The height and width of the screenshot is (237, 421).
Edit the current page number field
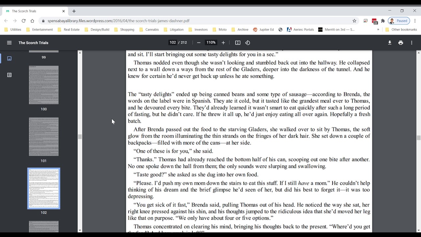pos(173,42)
